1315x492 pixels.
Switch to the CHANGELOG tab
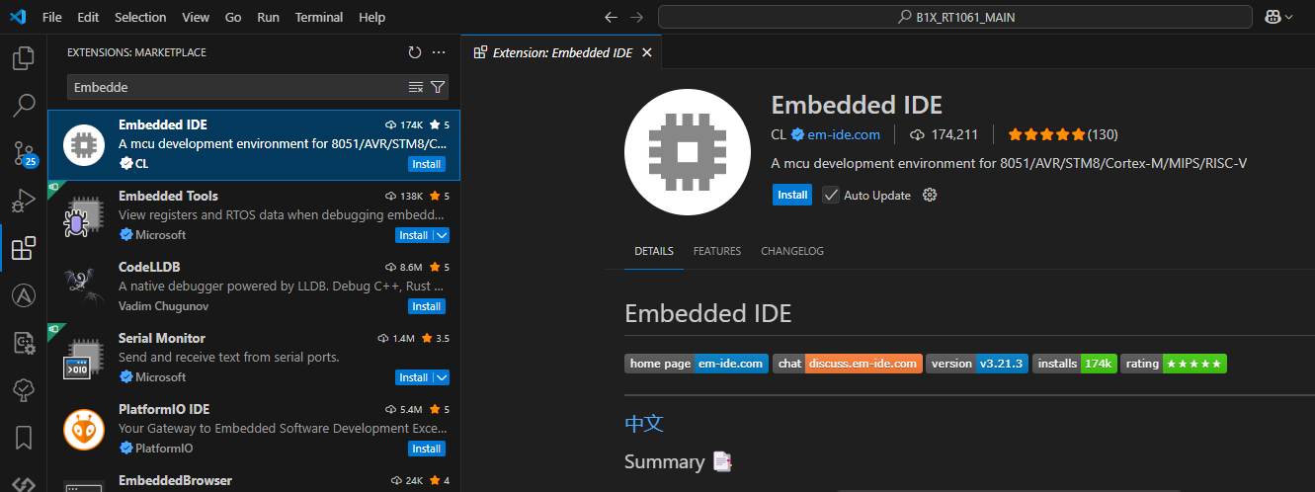(792, 251)
